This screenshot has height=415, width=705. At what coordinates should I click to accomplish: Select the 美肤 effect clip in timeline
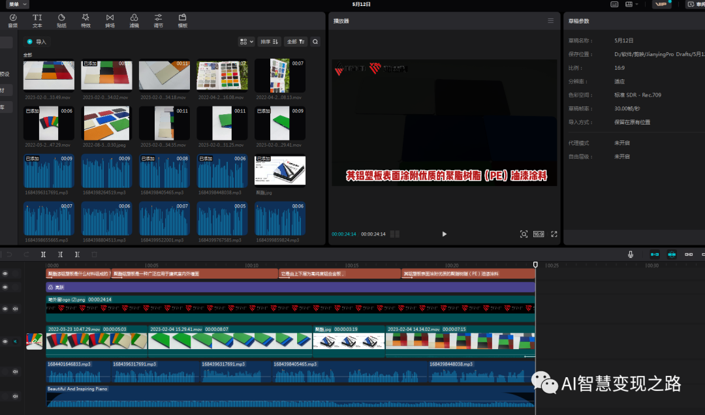[290, 287]
